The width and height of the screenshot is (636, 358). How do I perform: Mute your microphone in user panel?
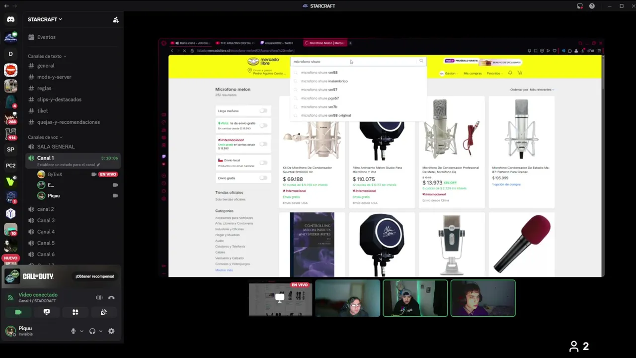(x=73, y=331)
